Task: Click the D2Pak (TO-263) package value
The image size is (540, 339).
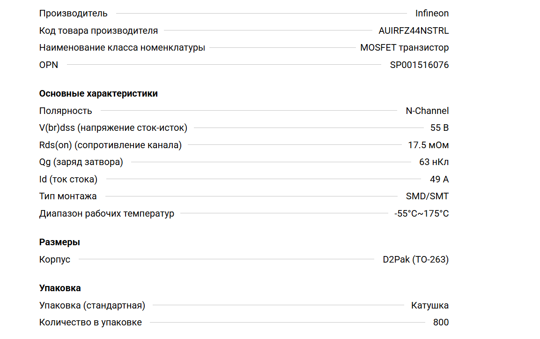Action: [415, 260]
